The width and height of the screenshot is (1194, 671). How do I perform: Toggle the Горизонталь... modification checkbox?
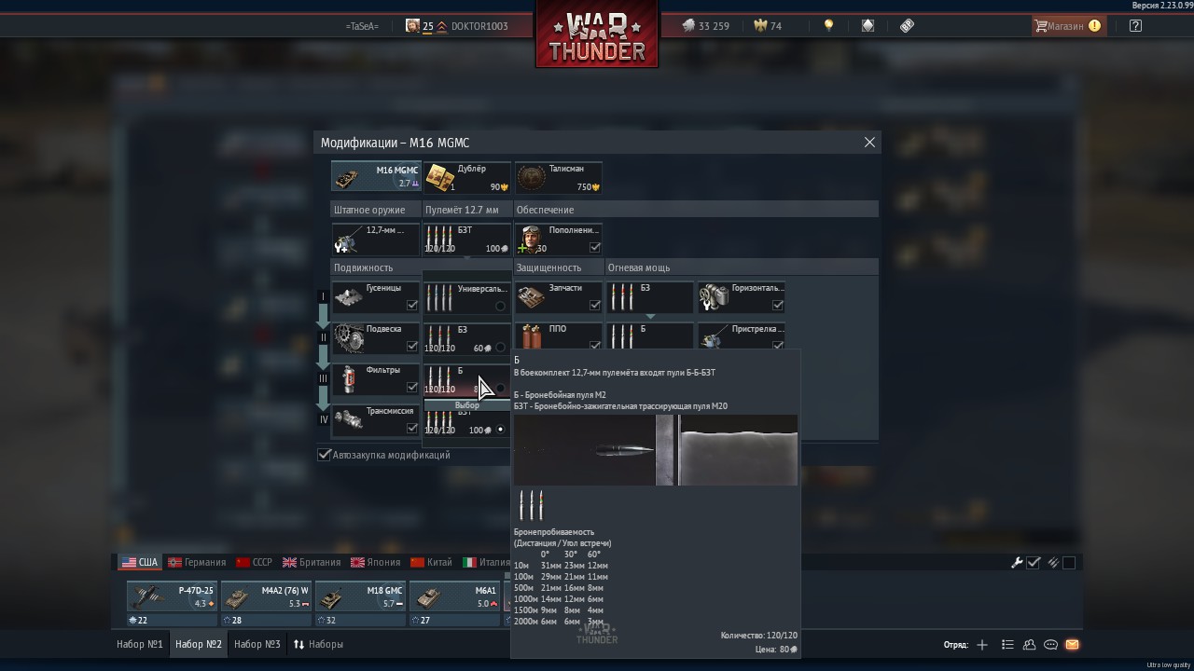click(778, 305)
